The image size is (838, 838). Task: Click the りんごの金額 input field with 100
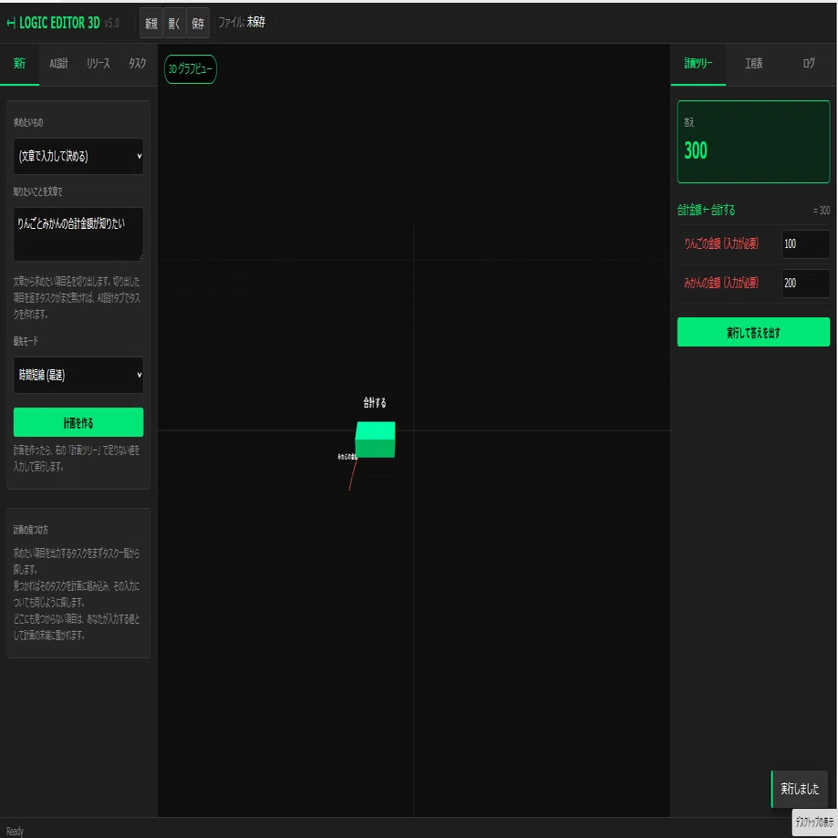pos(805,244)
